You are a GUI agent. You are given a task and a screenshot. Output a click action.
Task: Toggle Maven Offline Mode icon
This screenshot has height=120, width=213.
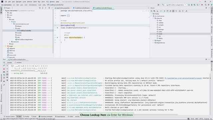170,11
